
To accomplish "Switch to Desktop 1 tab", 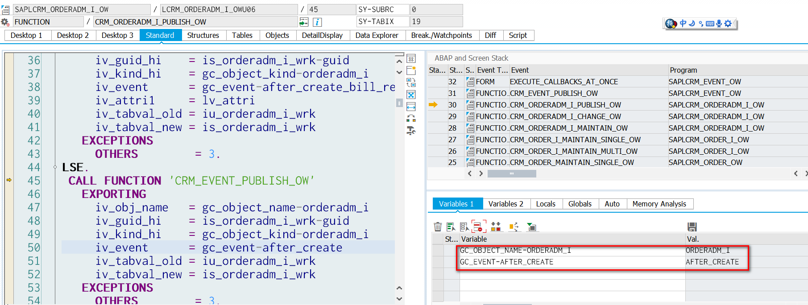I will [x=26, y=35].
